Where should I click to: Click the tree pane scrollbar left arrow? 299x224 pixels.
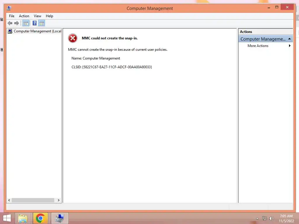click(x=9, y=200)
